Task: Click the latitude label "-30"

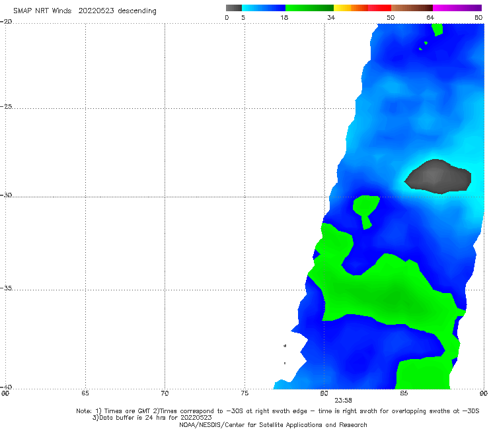Action: tap(7, 195)
